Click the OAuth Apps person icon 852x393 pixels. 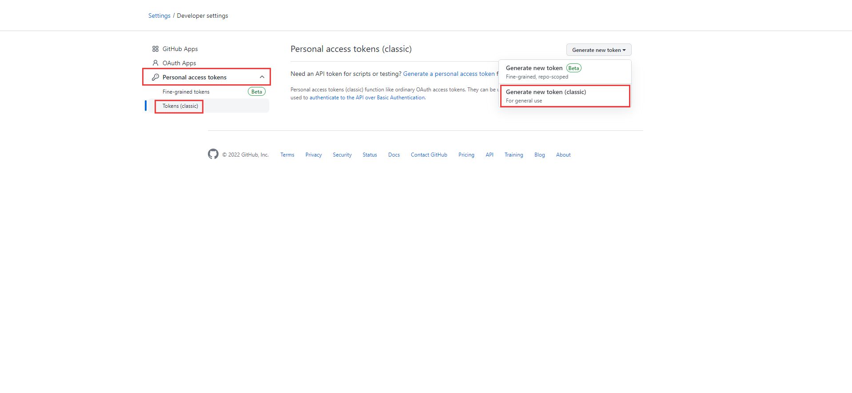[155, 63]
